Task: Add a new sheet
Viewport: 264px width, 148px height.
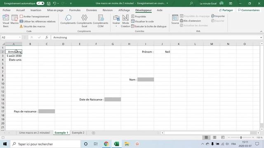Action: 94,133
